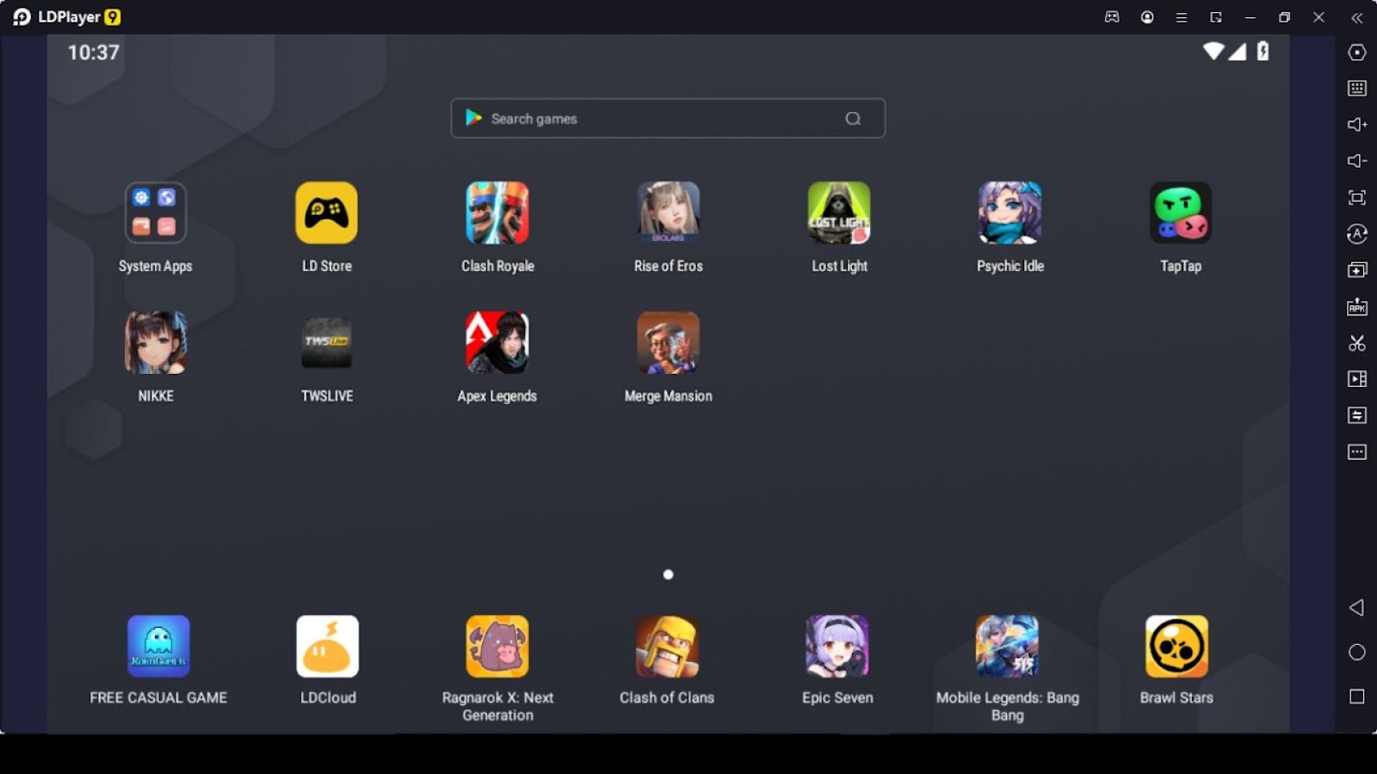
Task: Start Epic Seven
Action: 837,647
